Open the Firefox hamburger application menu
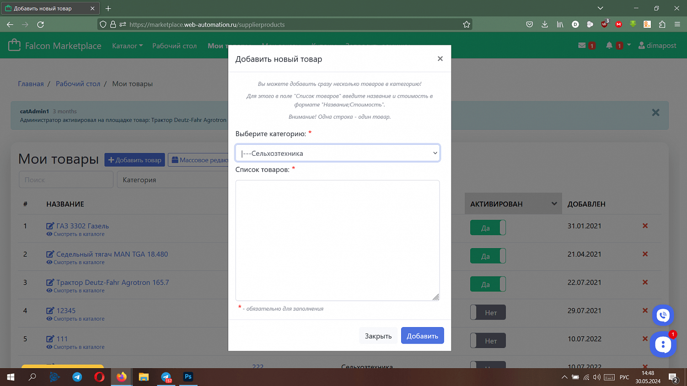Image resolution: width=687 pixels, height=386 pixels. point(677,25)
